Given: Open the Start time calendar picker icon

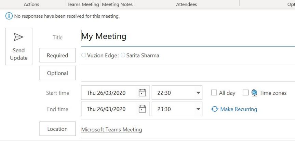Looking at the screenshot, I should pos(142,93).
